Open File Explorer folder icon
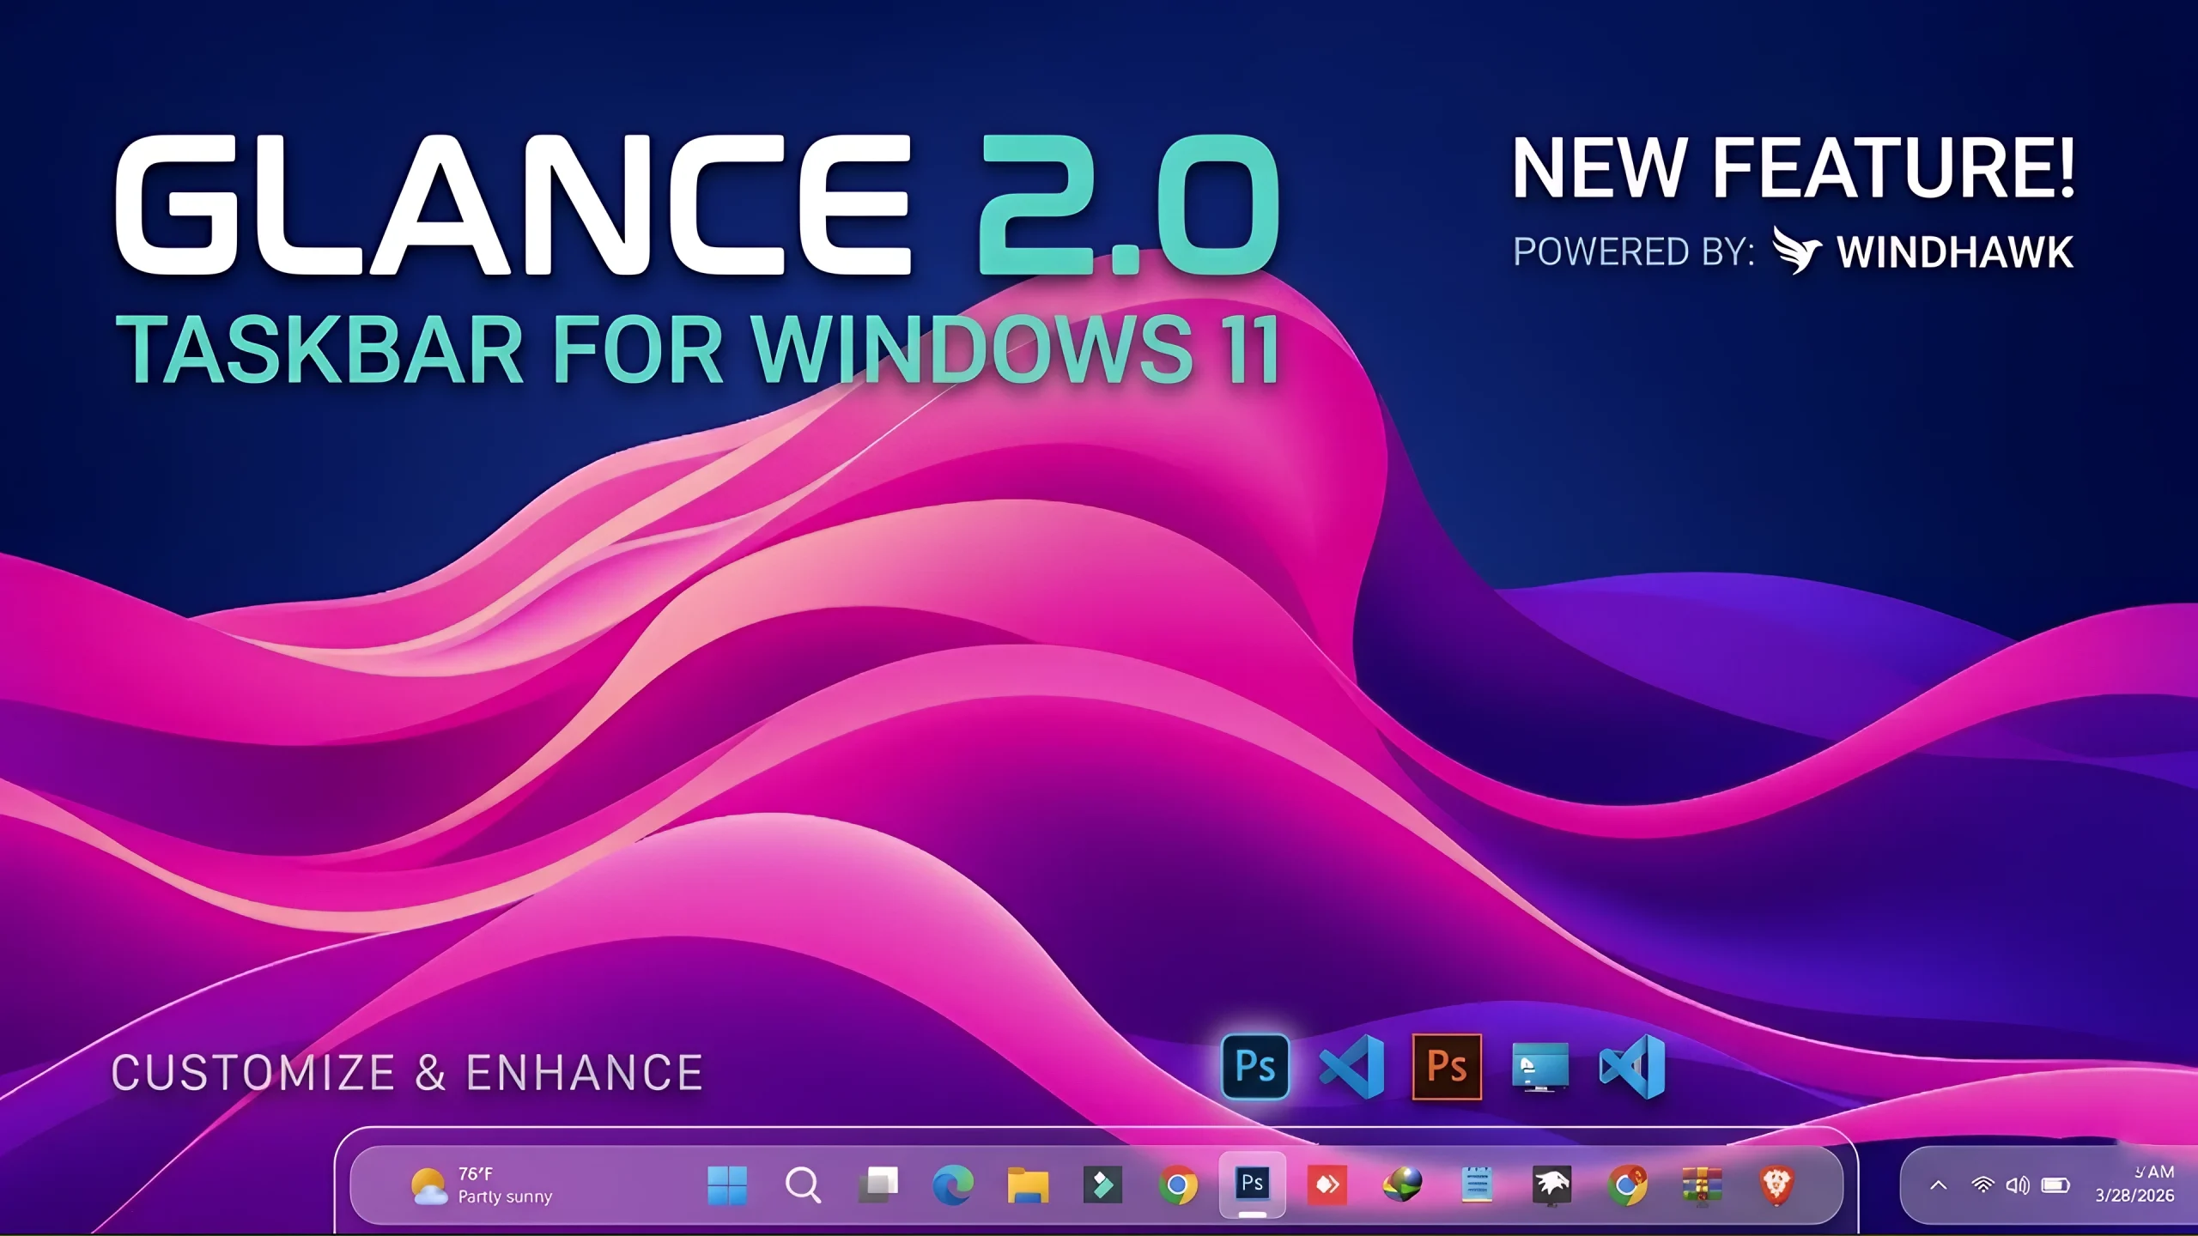The width and height of the screenshot is (2198, 1236). pos(1028,1185)
